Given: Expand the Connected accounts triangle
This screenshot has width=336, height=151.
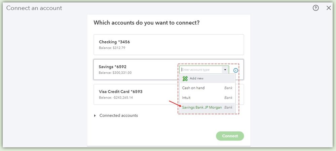Looking at the screenshot, I should pyautogui.click(x=95, y=116).
